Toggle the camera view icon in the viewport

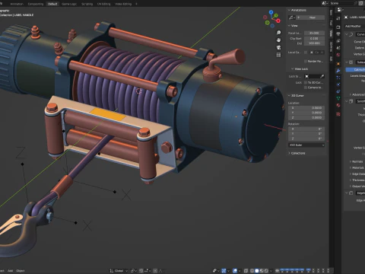[x=278, y=47]
